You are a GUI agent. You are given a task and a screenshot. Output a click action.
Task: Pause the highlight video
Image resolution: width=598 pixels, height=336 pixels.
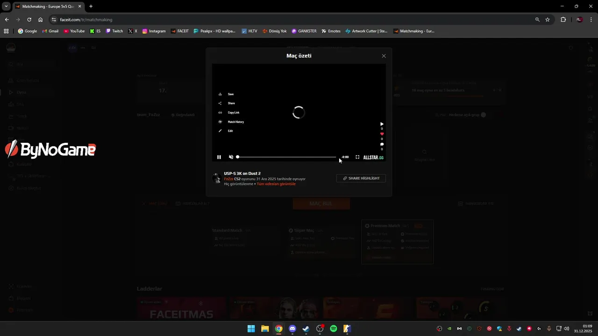tap(219, 157)
